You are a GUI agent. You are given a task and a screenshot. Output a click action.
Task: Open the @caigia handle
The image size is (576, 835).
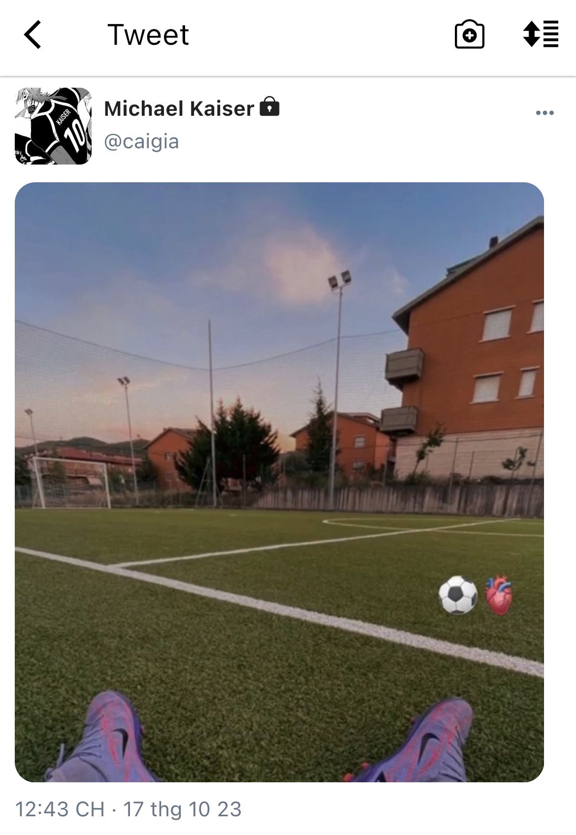point(142,141)
